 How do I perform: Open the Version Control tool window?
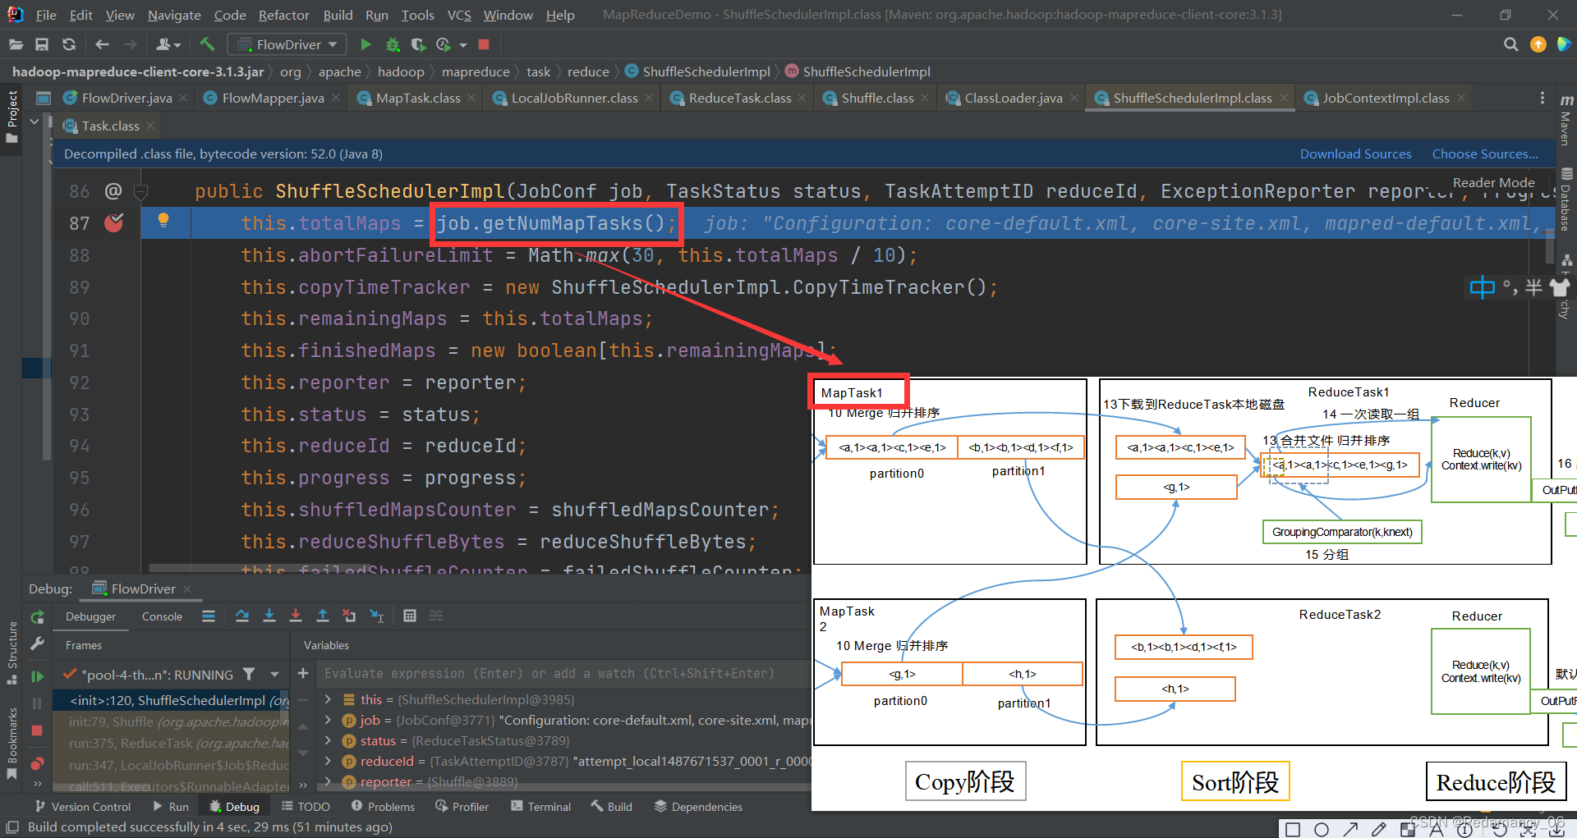tap(82, 807)
